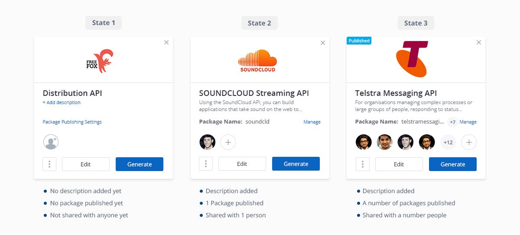Click Edit on Telstra card
The image size is (520, 235).
click(x=399, y=164)
